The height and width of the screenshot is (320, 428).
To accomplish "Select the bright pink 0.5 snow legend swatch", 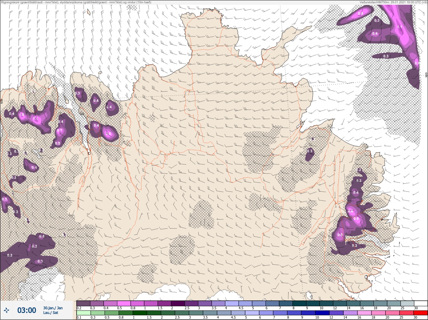I will point(124,303).
